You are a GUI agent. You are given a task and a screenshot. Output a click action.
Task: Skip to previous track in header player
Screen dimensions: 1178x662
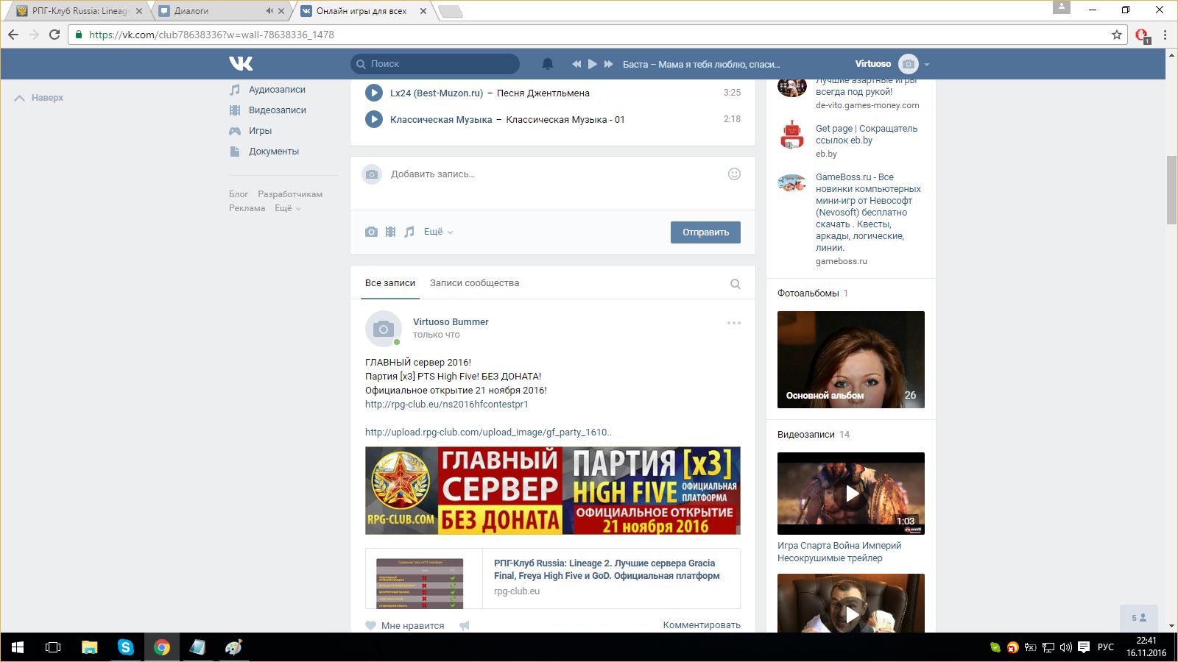click(576, 64)
